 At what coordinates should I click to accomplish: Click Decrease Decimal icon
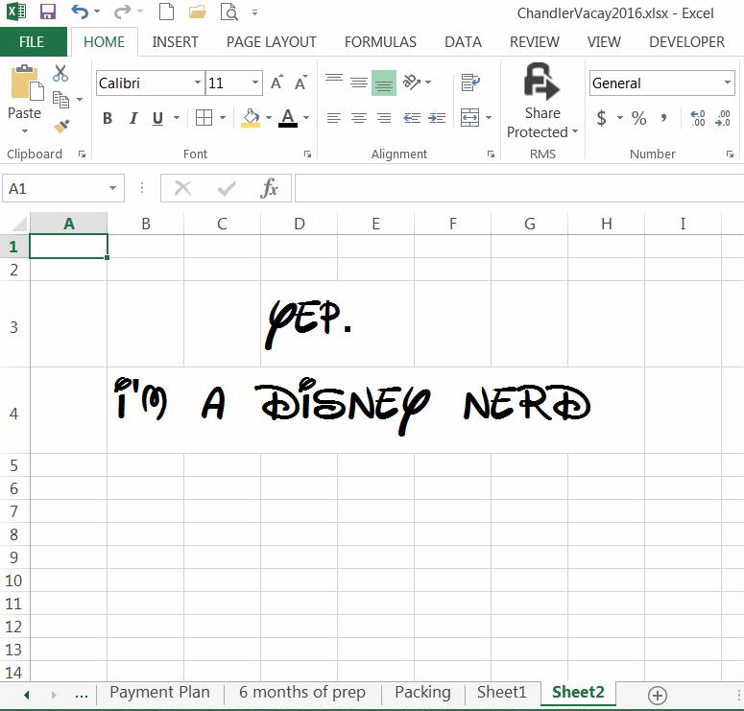click(723, 118)
